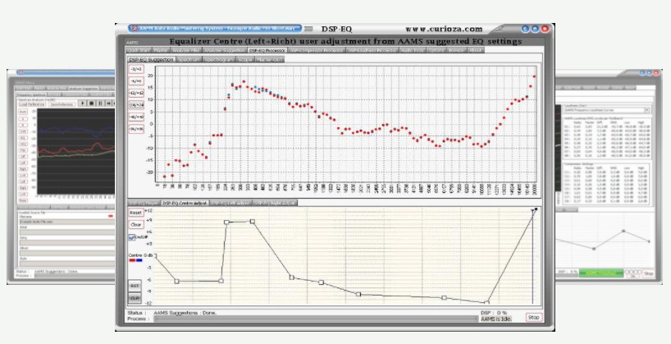671x344 pixels.
Task: Click the Stop button in the right window
Action: pos(649,273)
